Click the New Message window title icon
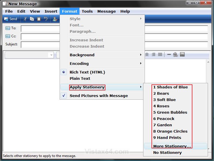Screen dimensions: 214x161 click(5, 3)
